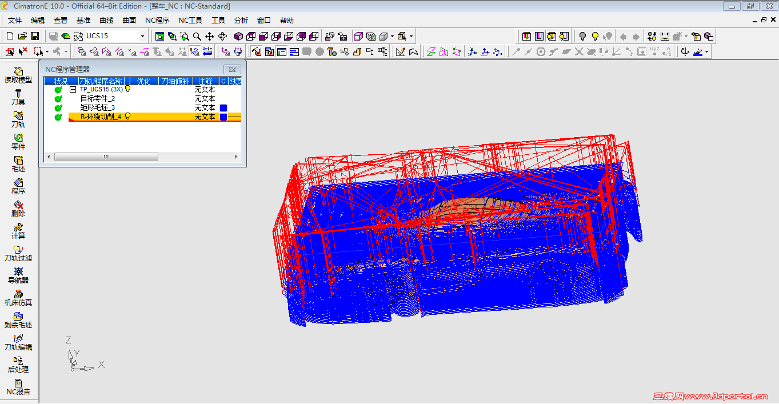Click the 零件 part sidebar icon

(x=18, y=142)
